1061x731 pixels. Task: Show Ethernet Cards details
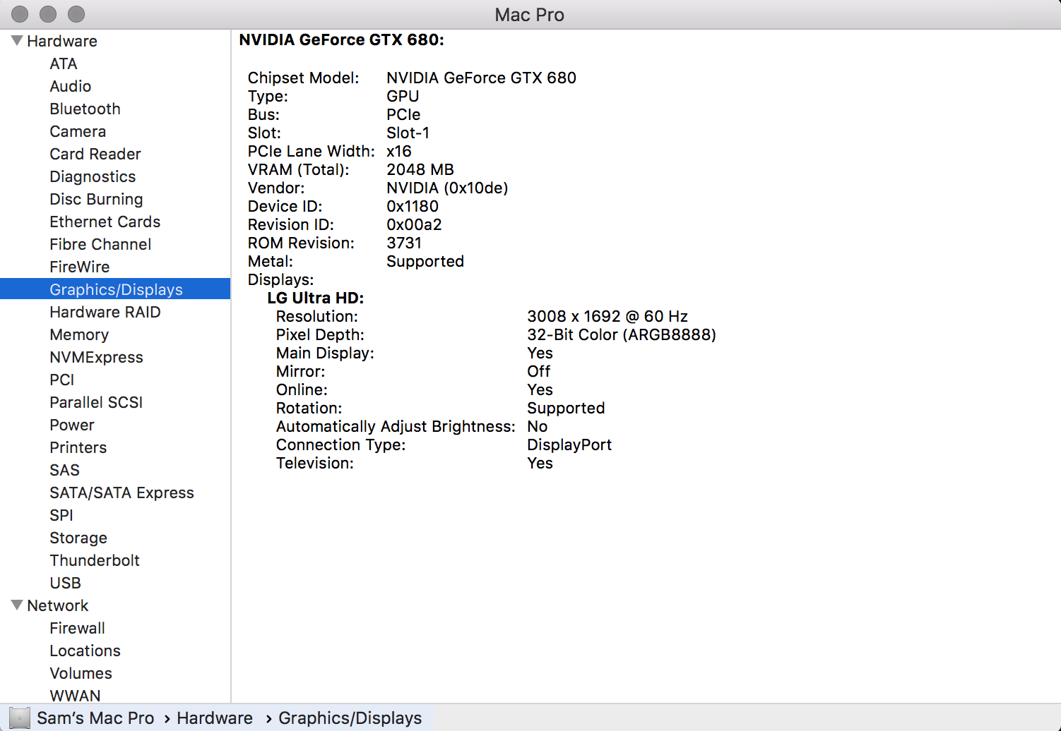pyautogui.click(x=105, y=222)
